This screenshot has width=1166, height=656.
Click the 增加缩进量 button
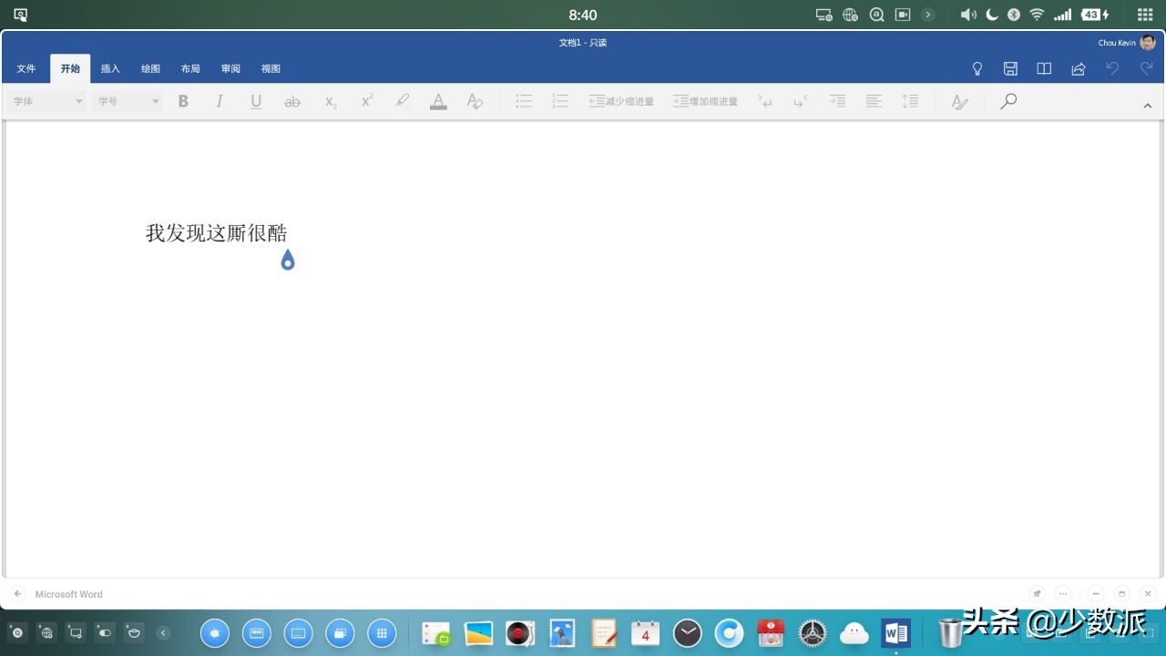pyautogui.click(x=705, y=101)
